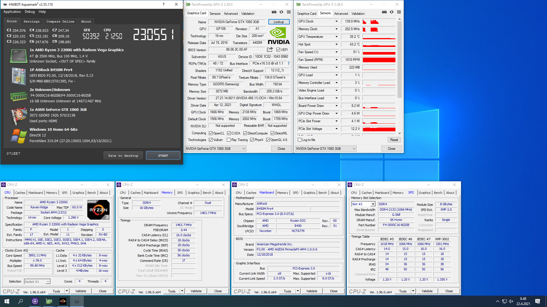Open the GPU-Z taskbar icon
547x307 pixels.
pyautogui.click(x=49, y=301)
